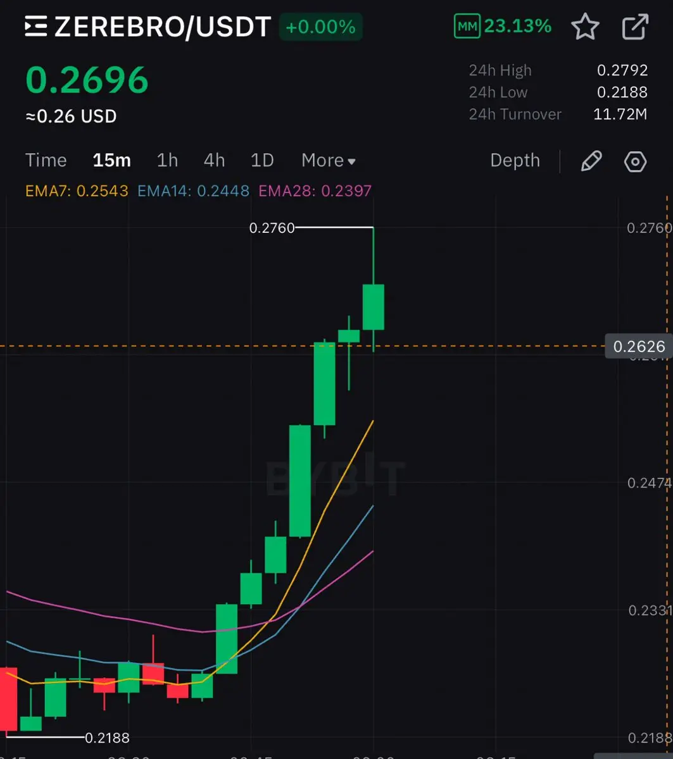The width and height of the screenshot is (673, 759).
Task: Tap the EMA7: 0.2543 indicator label
Action: (77, 190)
